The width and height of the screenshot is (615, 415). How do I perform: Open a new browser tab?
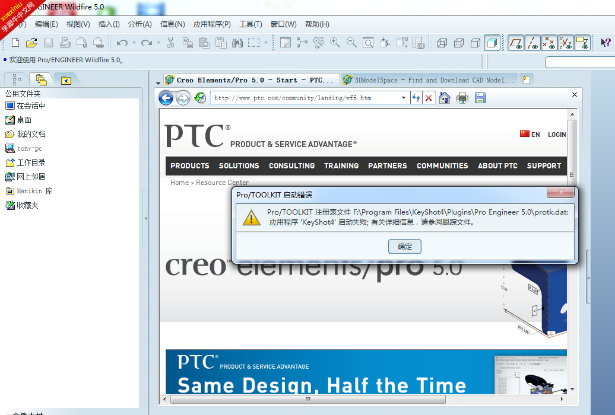point(527,80)
